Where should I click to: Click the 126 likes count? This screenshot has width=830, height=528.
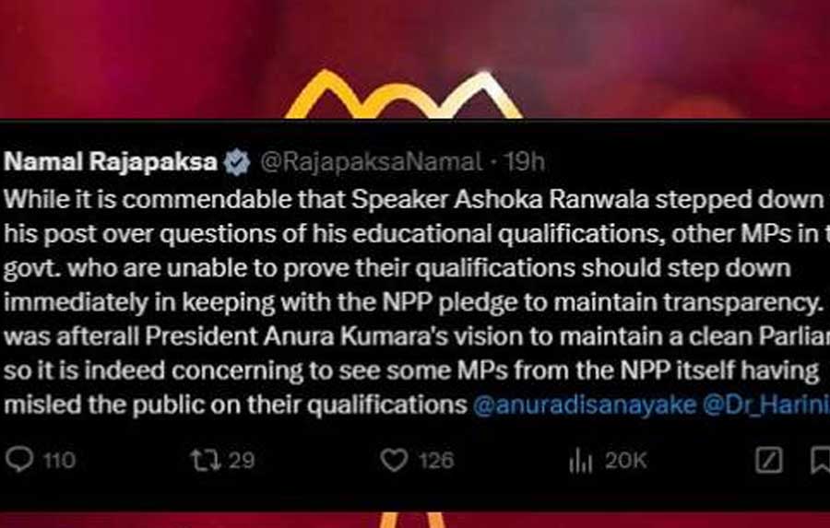tap(437, 461)
